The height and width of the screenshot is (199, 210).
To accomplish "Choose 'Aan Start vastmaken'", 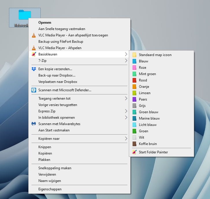I will (x=79, y=130).
